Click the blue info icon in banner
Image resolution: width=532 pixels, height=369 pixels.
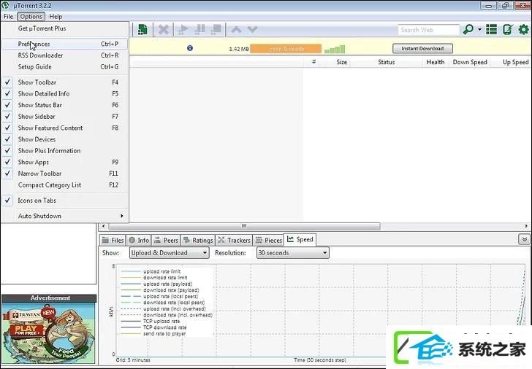190,48
